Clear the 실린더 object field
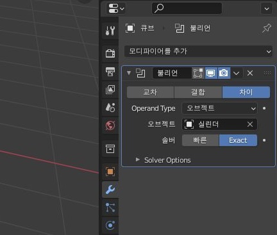277x235 pixels. tap(250, 124)
